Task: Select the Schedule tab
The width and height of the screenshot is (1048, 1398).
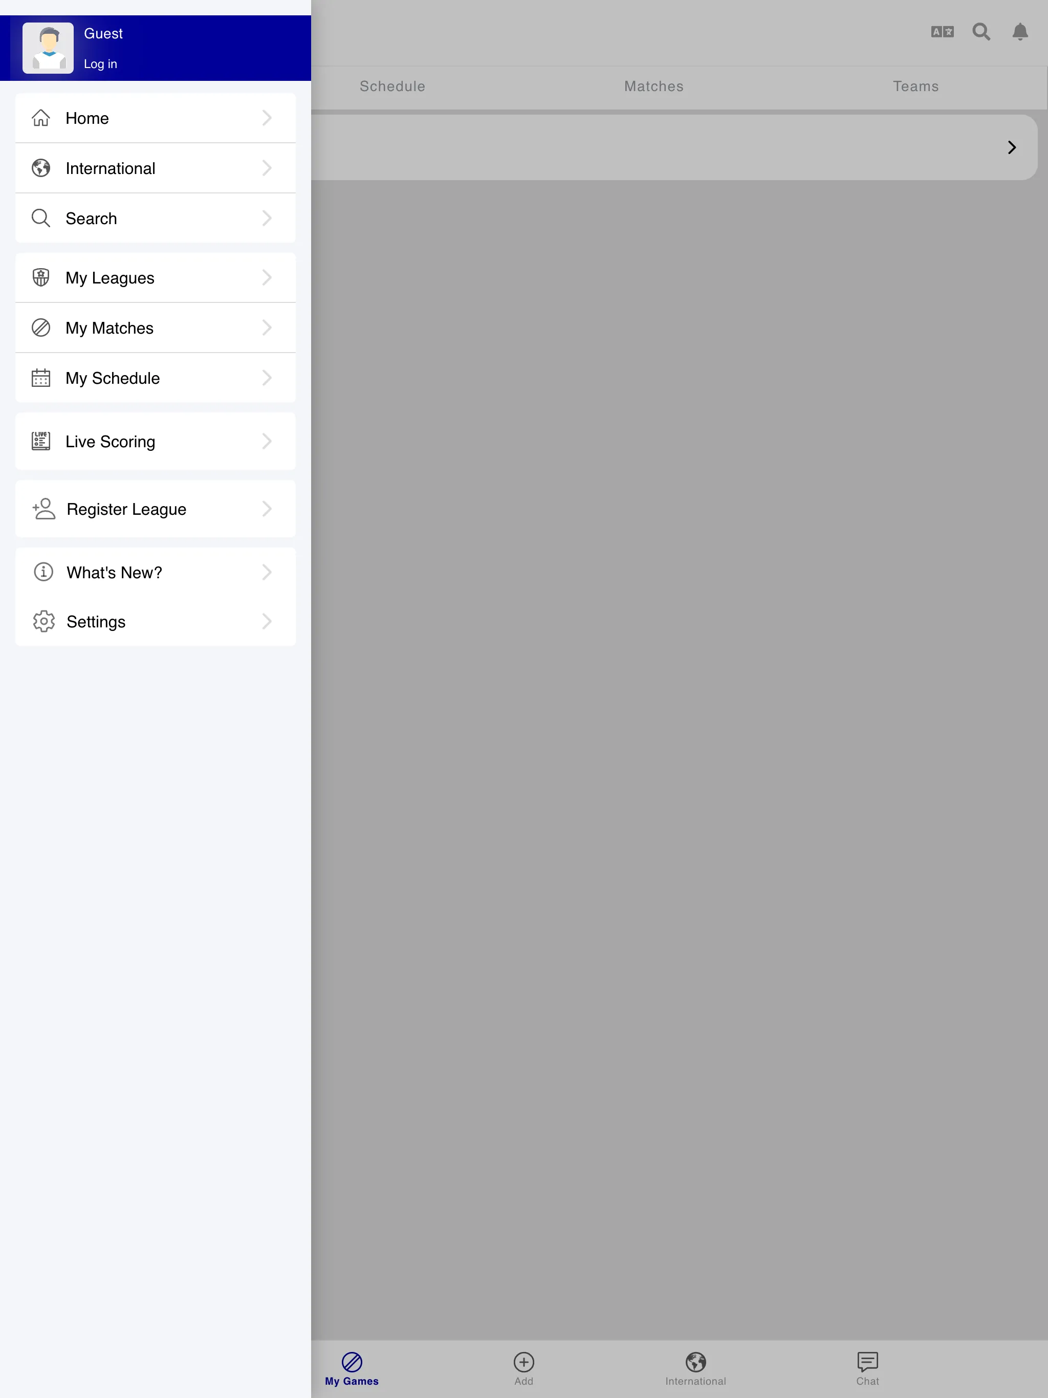Action: pos(393,86)
